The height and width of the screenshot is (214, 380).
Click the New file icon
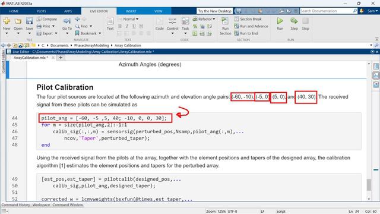(x=7, y=21)
